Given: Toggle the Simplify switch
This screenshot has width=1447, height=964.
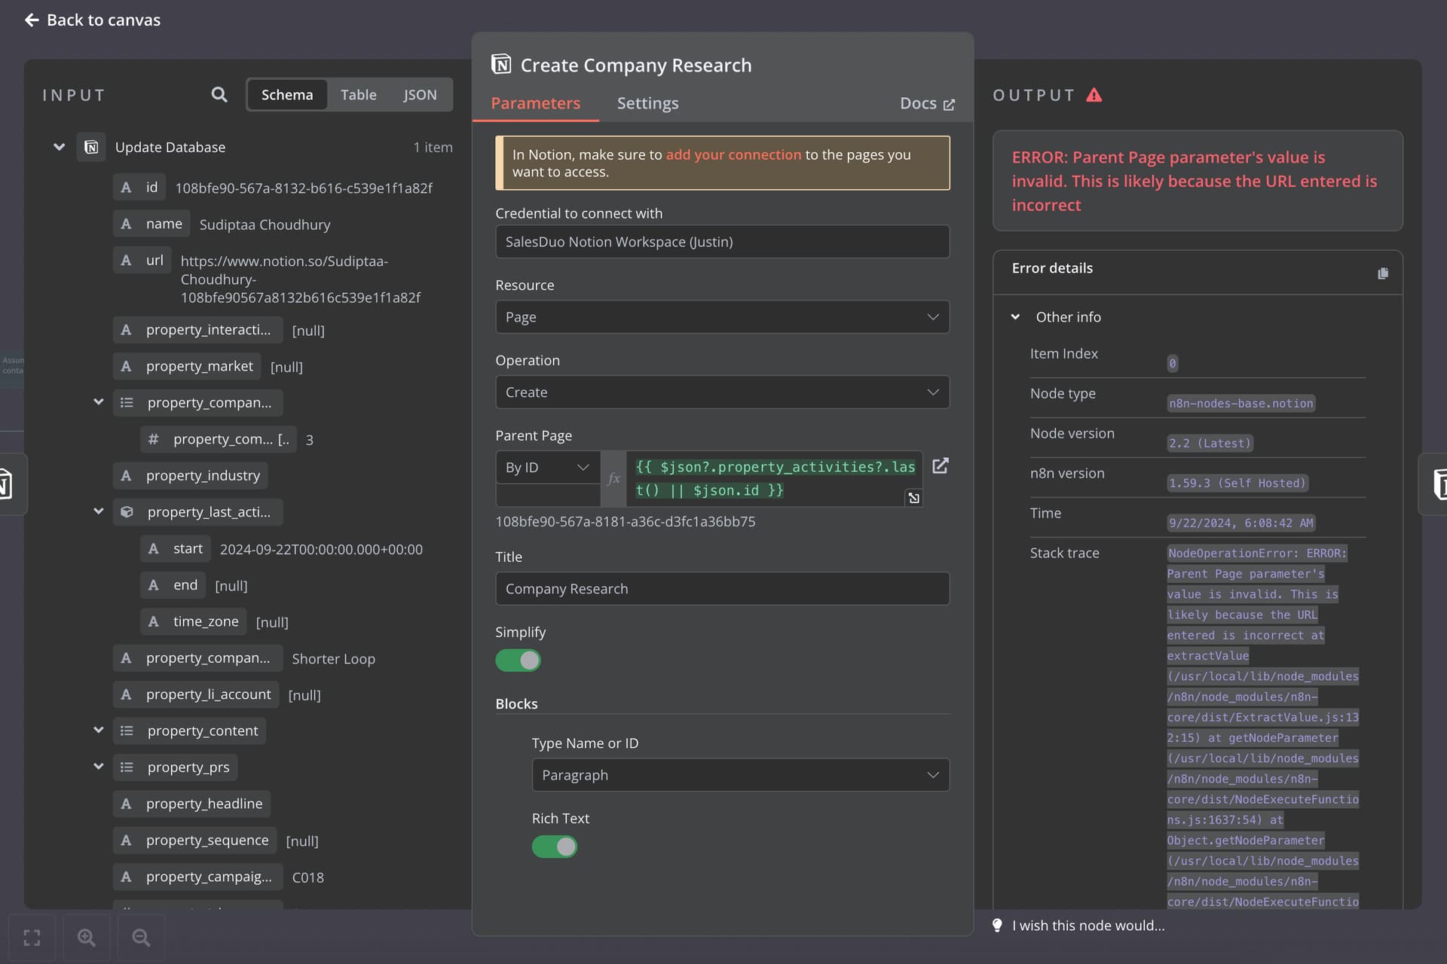Looking at the screenshot, I should [518, 660].
